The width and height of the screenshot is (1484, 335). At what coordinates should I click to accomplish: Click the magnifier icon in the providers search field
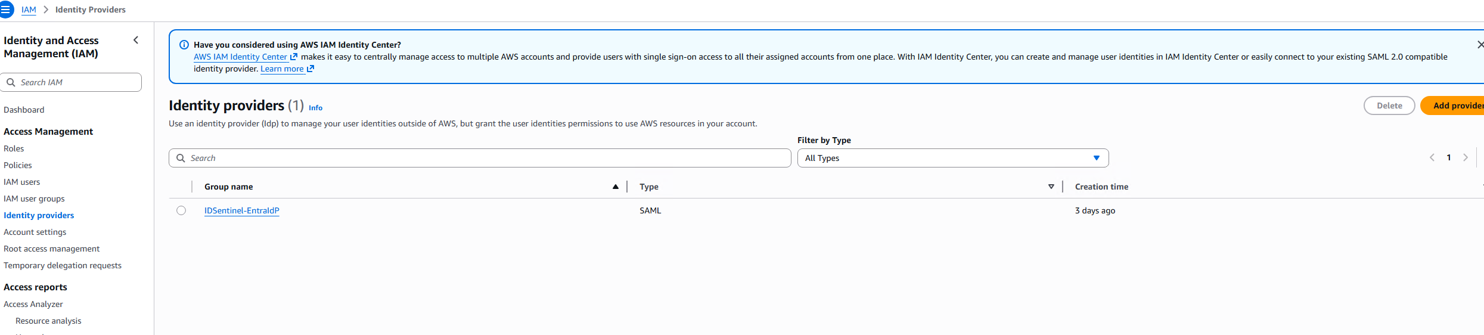tap(181, 158)
